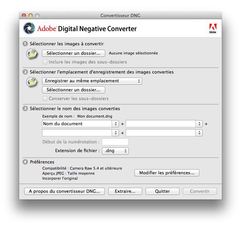The height and width of the screenshot is (226, 241).
Task: Click the Sélectionner les images à convertir heading
Action: tap(67, 44)
